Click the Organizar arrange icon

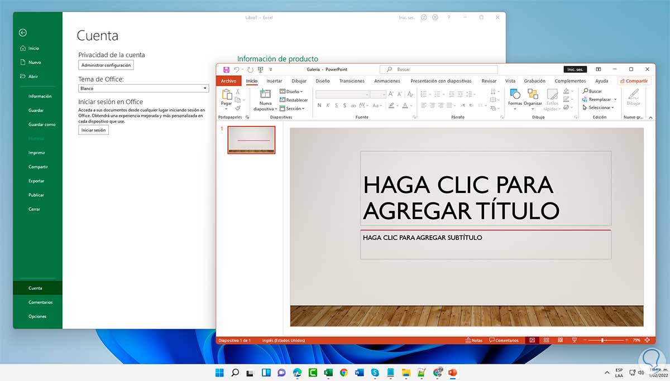tap(533, 94)
